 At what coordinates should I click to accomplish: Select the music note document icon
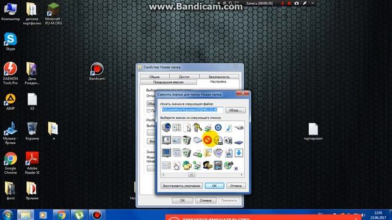(x=228, y=128)
